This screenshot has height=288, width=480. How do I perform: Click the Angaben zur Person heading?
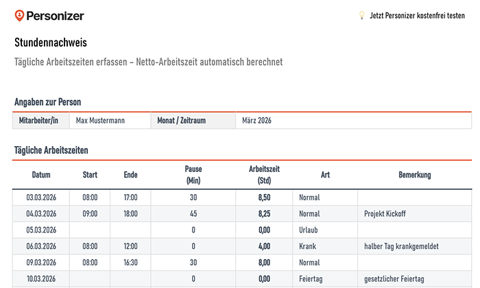click(48, 102)
